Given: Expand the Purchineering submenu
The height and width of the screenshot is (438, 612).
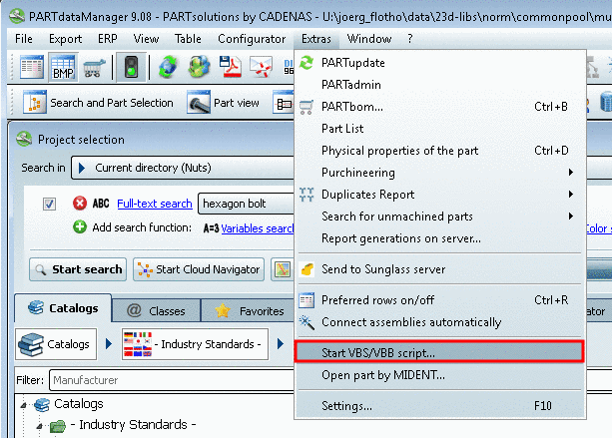Looking at the screenshot, I should [571, 172].
